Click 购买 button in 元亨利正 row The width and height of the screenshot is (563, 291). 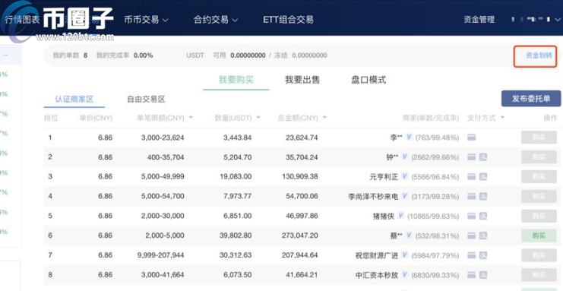[x=539, y=176]
